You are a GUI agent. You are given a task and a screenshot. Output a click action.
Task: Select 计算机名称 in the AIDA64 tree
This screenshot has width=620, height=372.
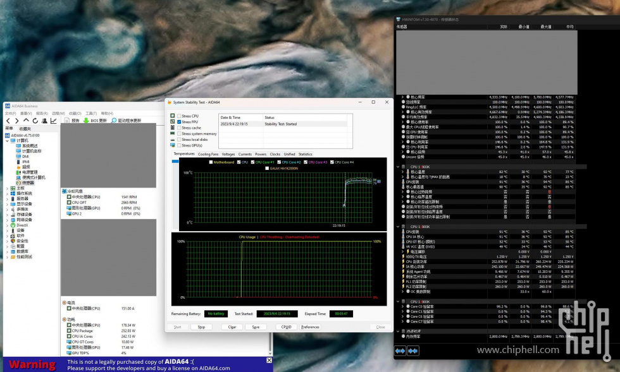32,151
